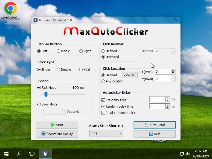Open Task View from the taskbar

tap(32, 154)
